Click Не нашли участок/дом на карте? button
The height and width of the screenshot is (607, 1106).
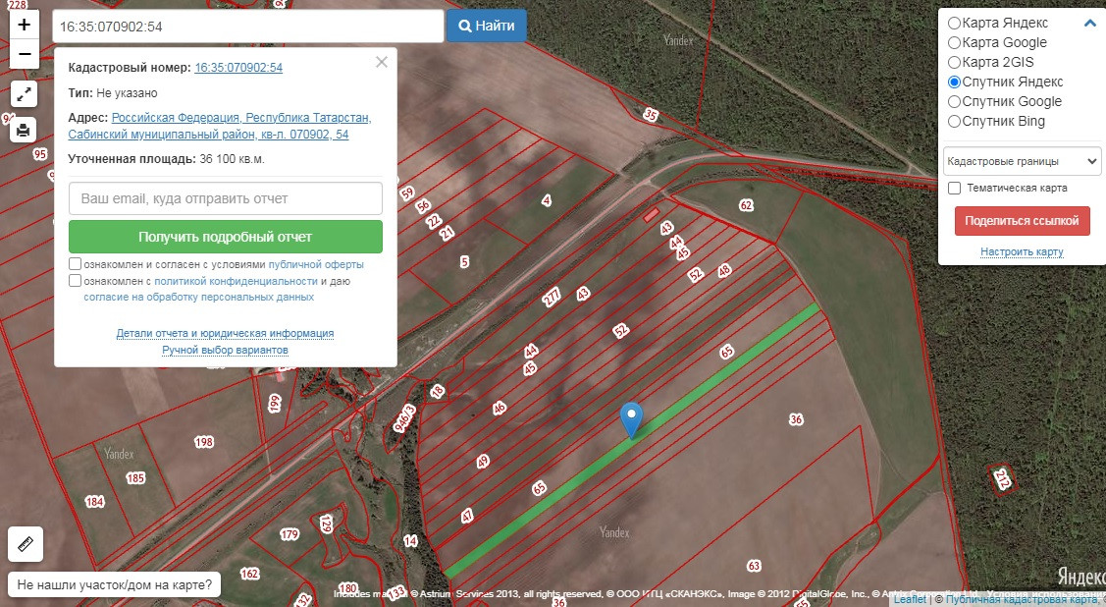point(114,585)
